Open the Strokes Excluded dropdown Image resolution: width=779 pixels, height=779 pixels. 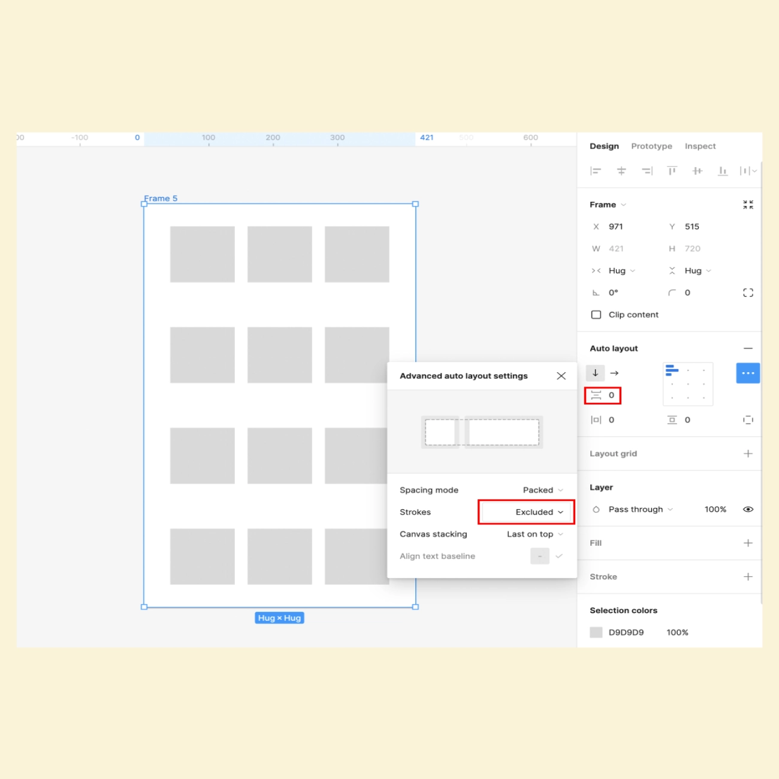526,512
